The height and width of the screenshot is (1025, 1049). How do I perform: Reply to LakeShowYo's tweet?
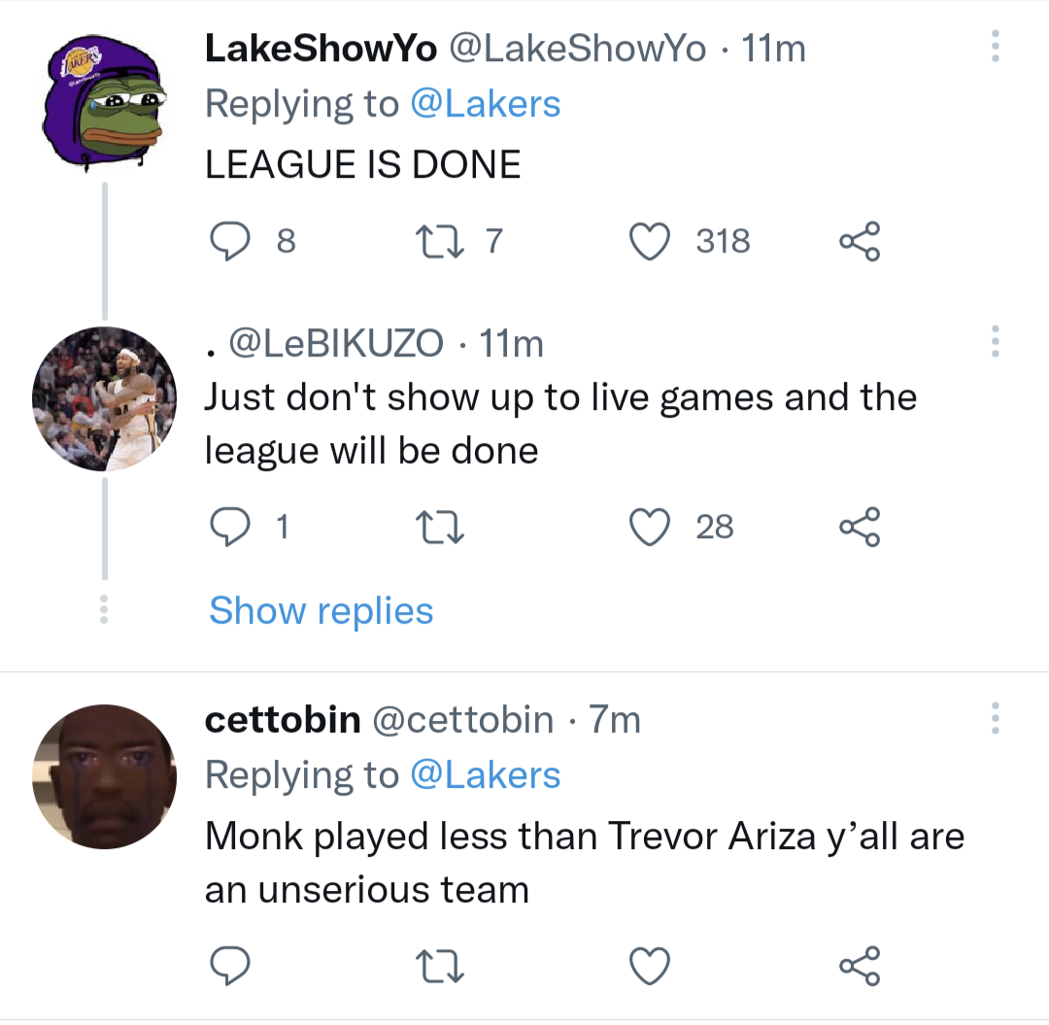click(x=230, y=241)
